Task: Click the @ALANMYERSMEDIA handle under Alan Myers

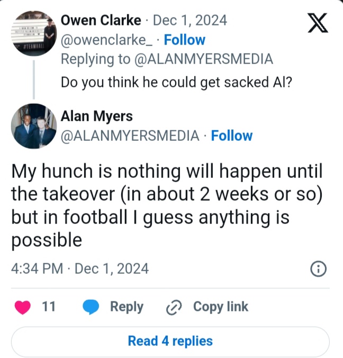Action: click(130, 136)
